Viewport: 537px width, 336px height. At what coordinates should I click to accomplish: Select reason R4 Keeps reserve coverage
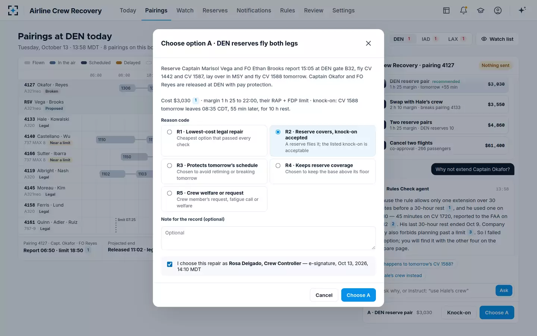(x=323, y=171)
